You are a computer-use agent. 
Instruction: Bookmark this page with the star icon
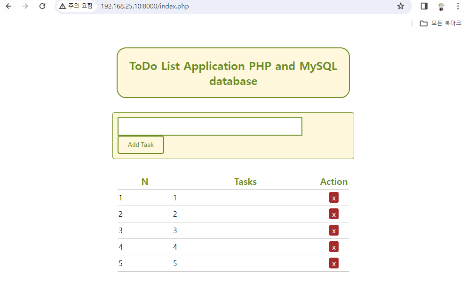pos(401,6)
